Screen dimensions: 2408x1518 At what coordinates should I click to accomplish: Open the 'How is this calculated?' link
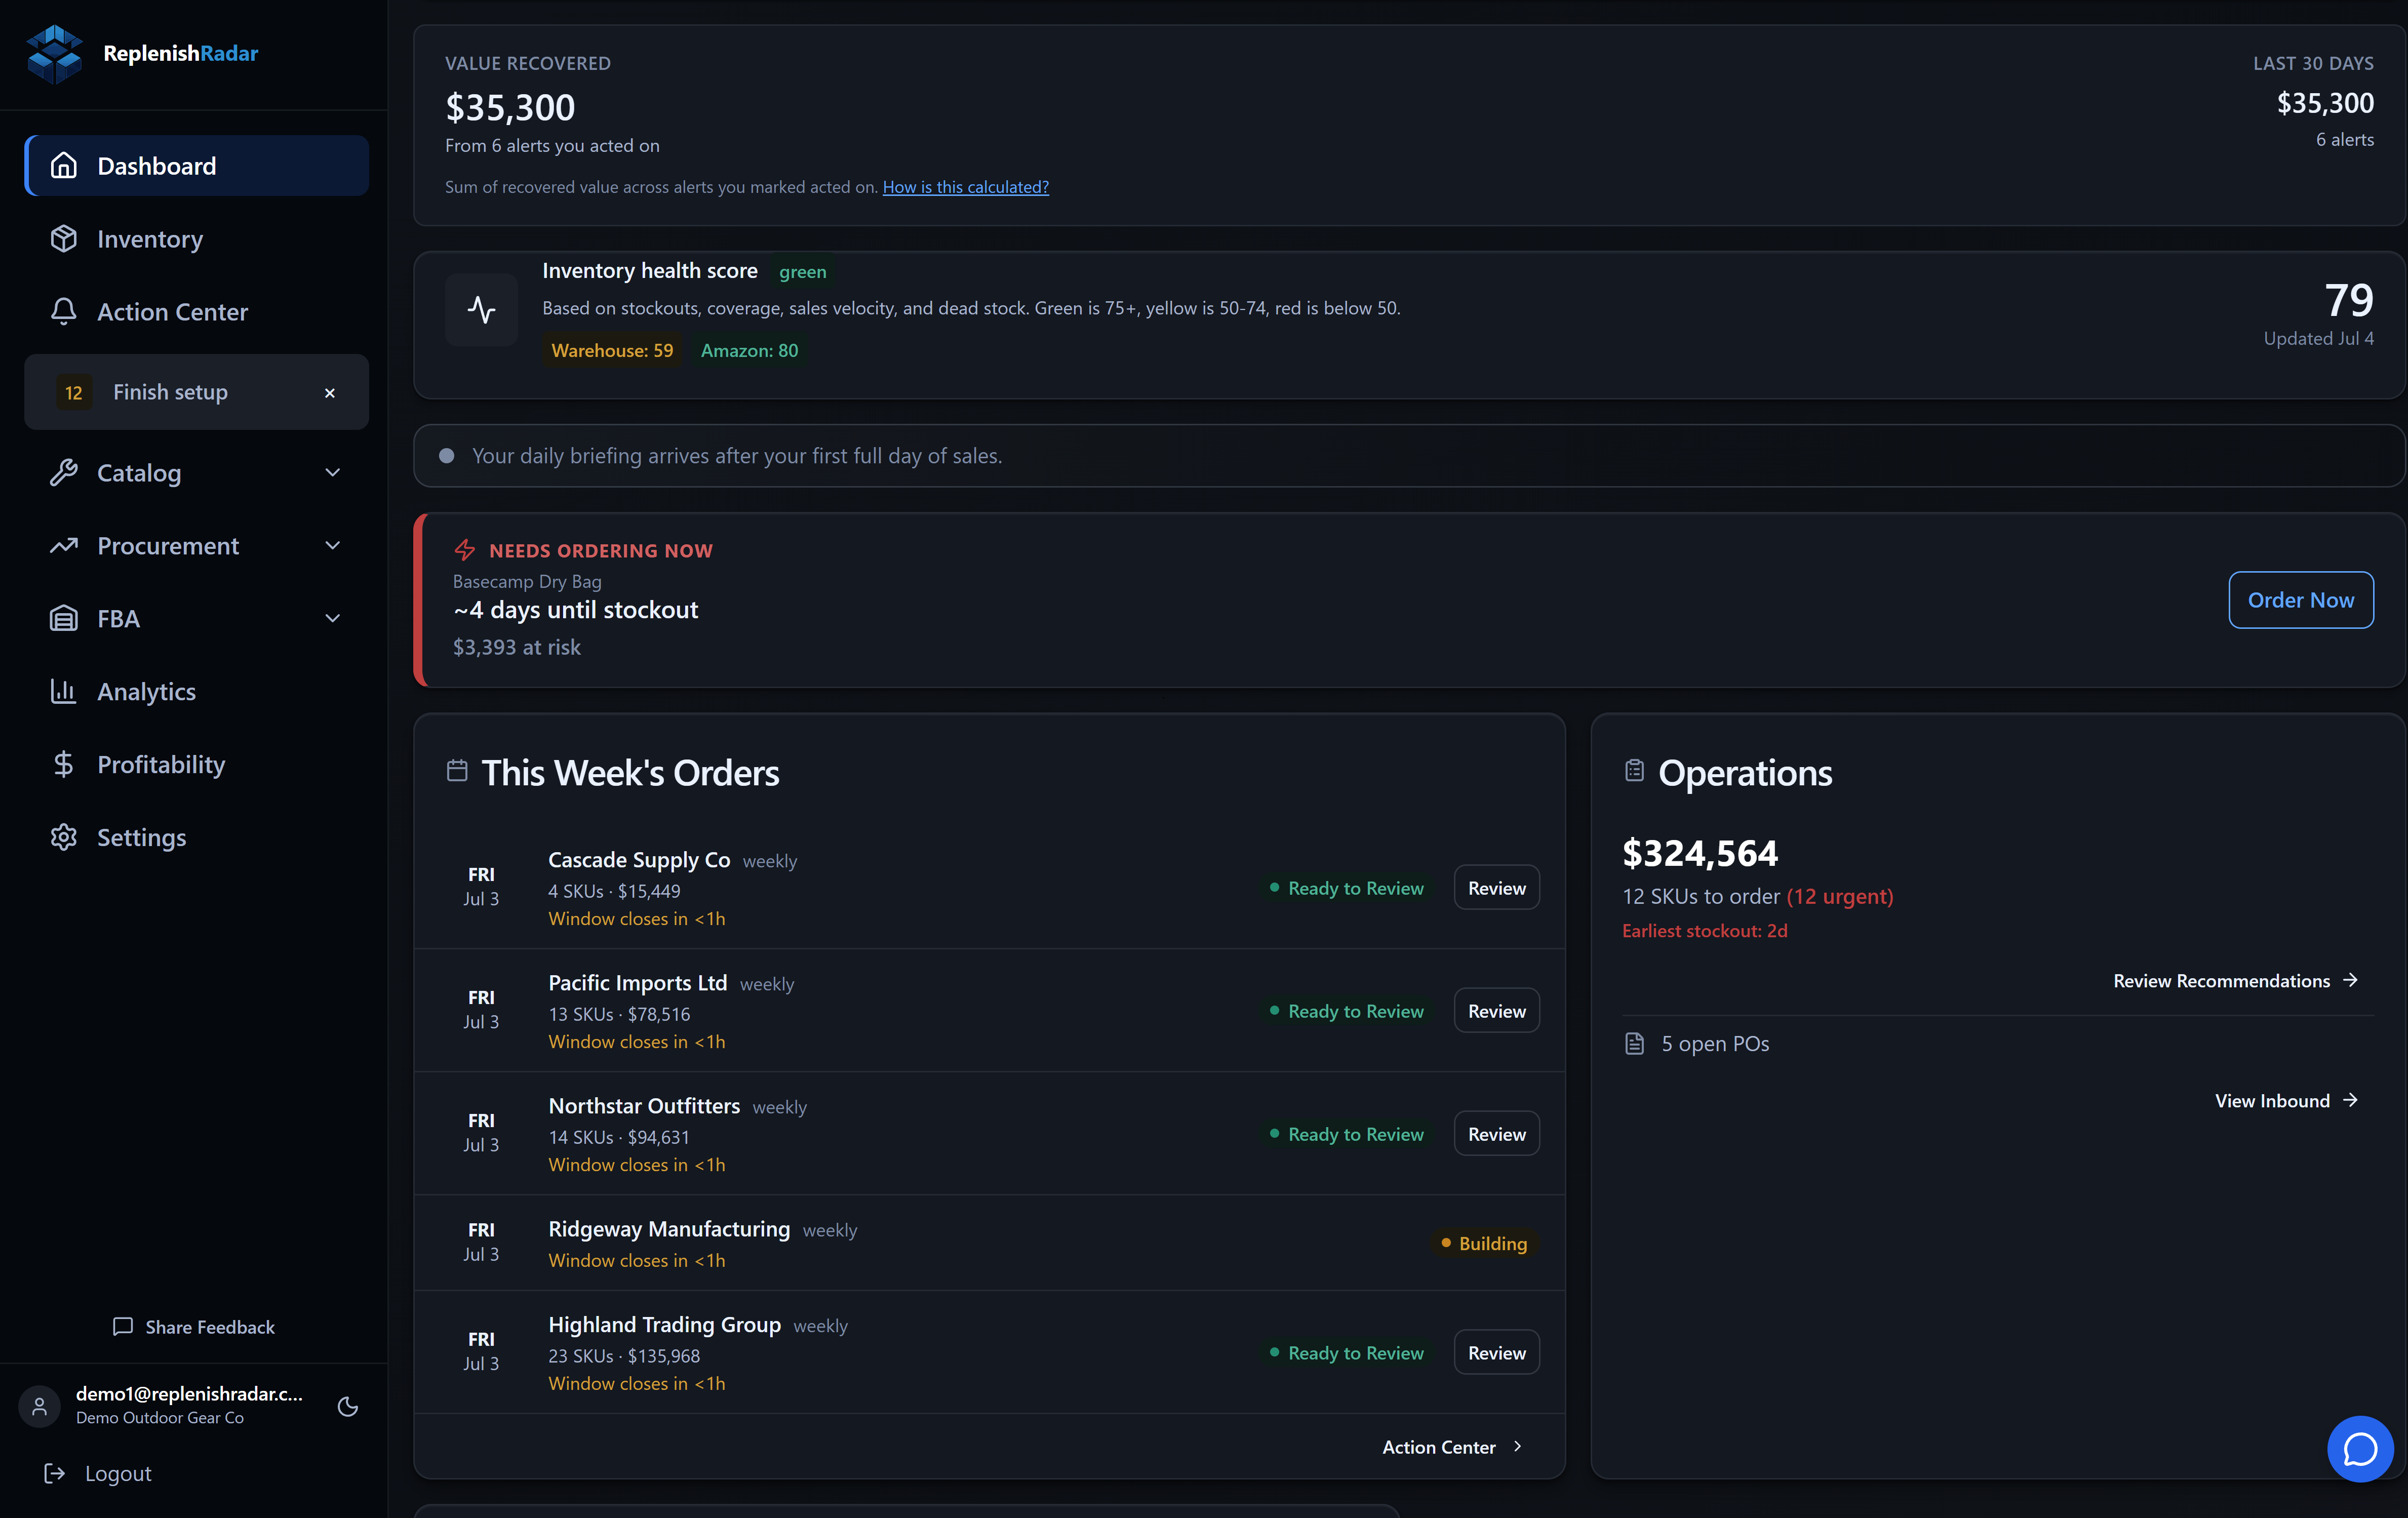[x=966, y=187]
